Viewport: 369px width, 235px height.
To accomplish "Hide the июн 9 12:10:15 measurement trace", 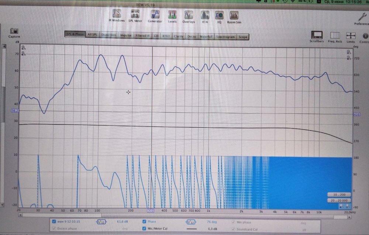I will pos(54,222).
